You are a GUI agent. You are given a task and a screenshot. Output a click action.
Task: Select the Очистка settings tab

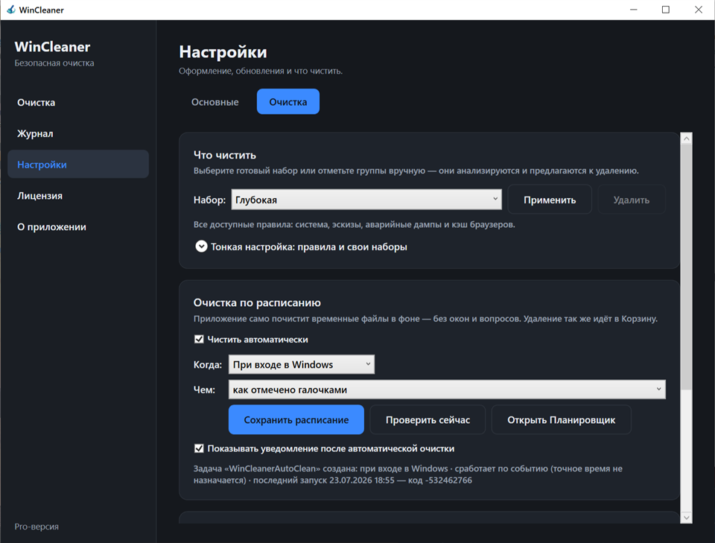click(x=287, y=101)
